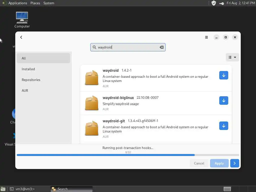Click the show desktop icon in bottom panel
Image resolution: width=256 pixels, height=192 pixels.
pos(3,189)
